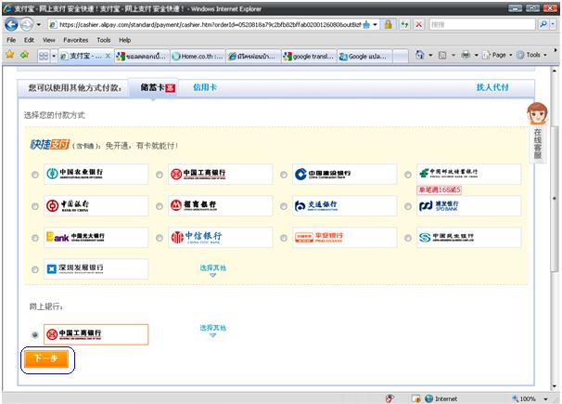Click the Quick Tabs grid icon

point(44,56)
